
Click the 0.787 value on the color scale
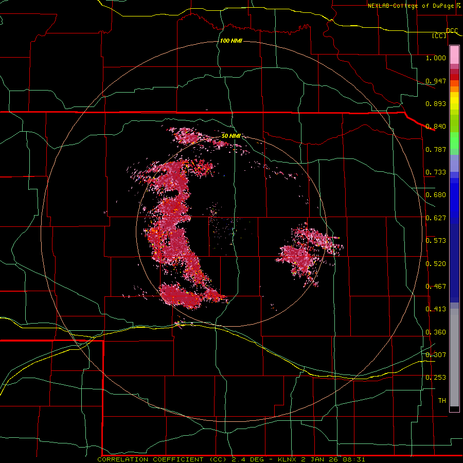(x=436, y=149)
